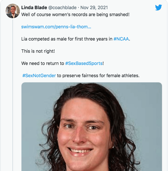Click the Linda Blade display name
The width and height of the screenshot is (168, 171).
point(34,7)
